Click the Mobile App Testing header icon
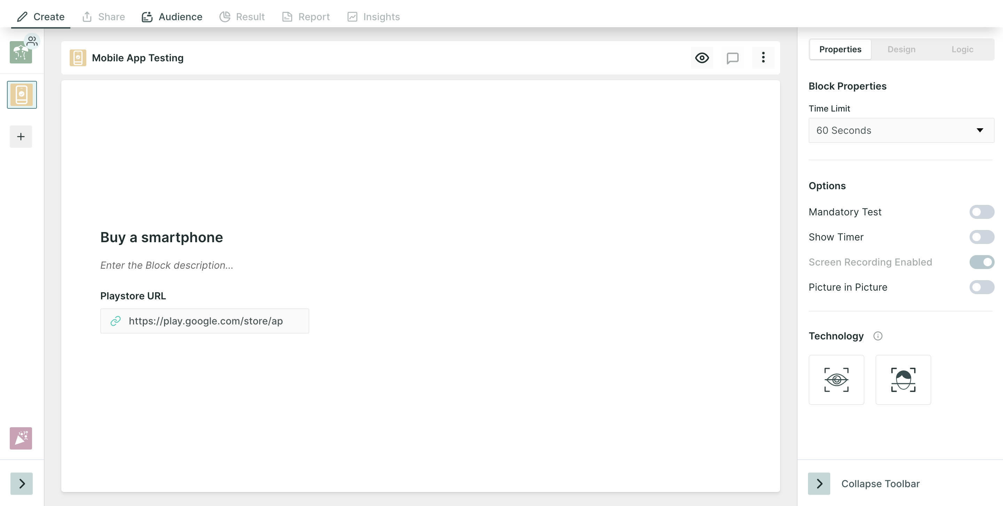 pos(78,58)
